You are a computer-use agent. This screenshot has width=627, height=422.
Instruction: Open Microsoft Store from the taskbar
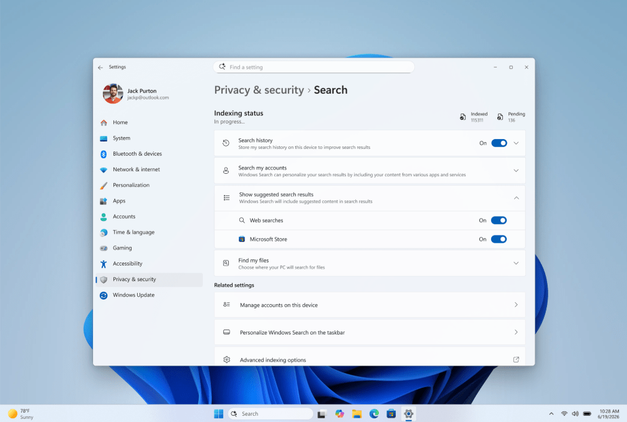coord(391,414)
